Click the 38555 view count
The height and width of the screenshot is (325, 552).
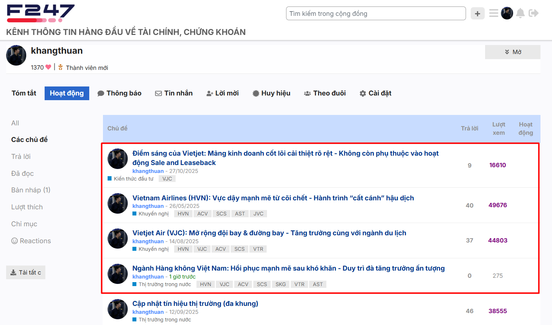pos(498,311)
